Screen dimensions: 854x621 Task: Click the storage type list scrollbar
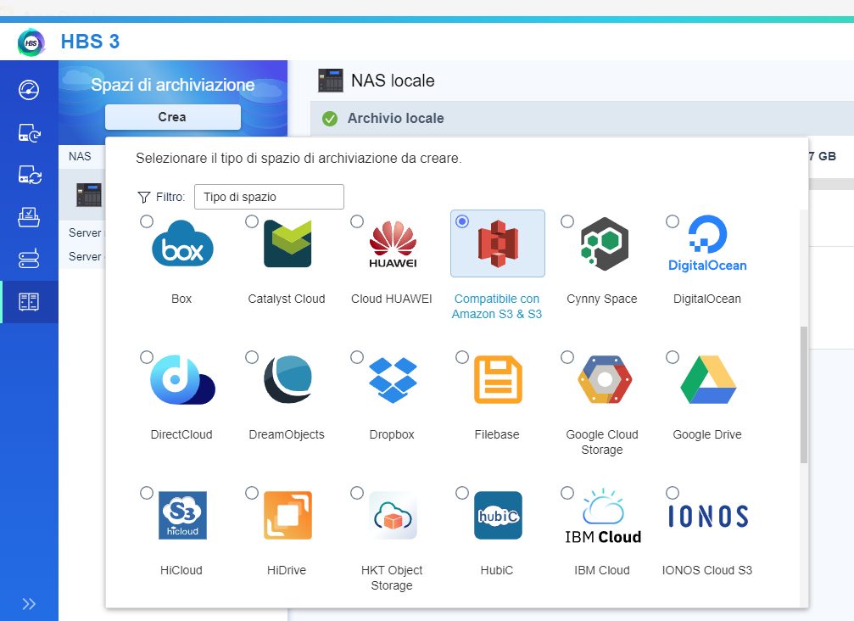(804, 395)
